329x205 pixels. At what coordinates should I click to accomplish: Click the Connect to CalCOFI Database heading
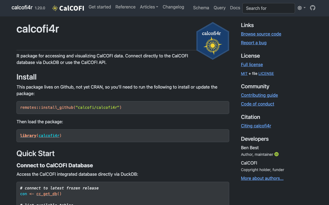pyautogui.click(x=55, y=165)
